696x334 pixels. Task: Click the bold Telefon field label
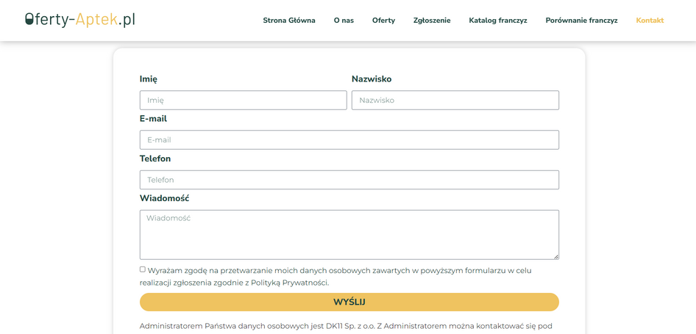coord(155,159)
